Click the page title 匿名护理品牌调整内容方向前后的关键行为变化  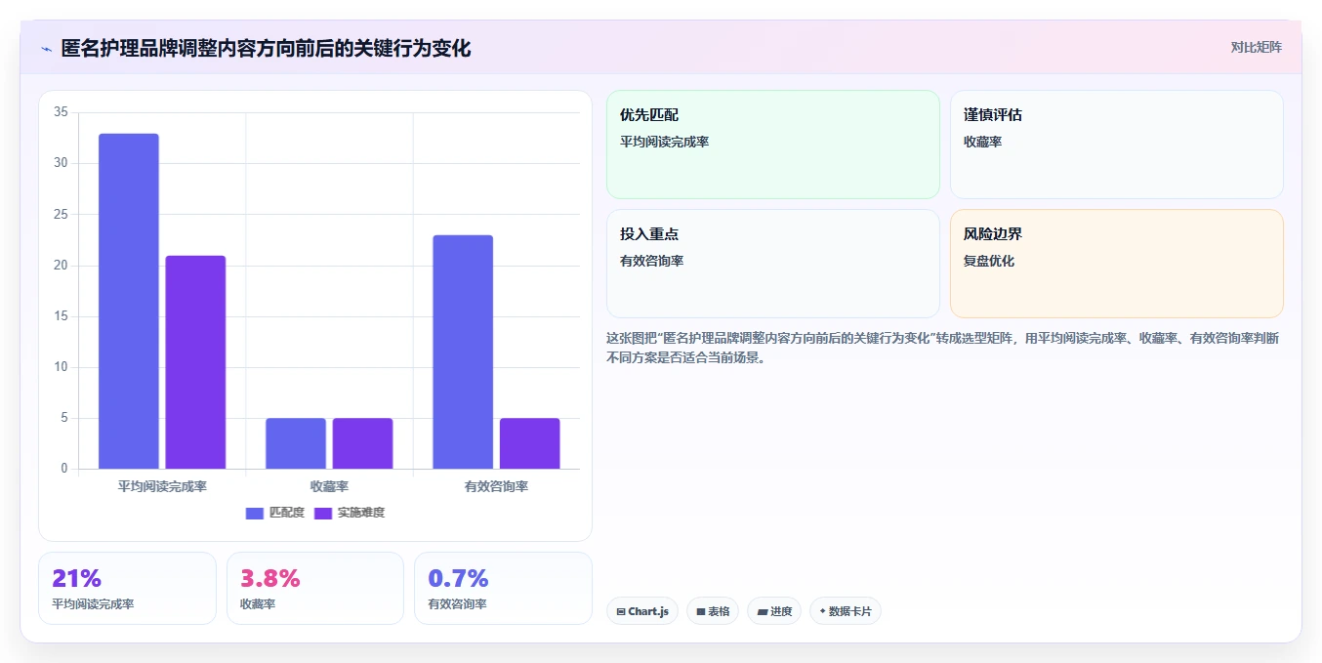(266, 48)
